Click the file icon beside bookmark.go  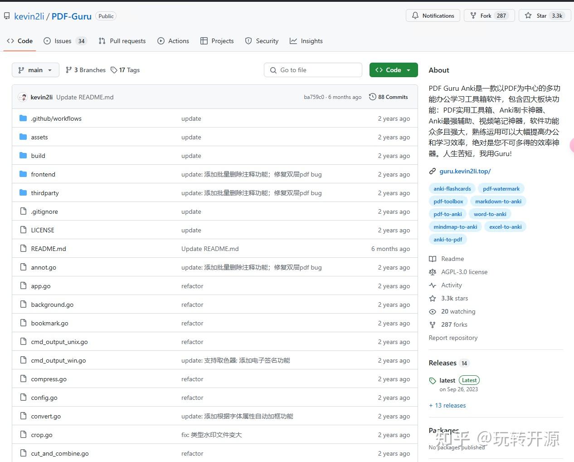coord(24,323)
